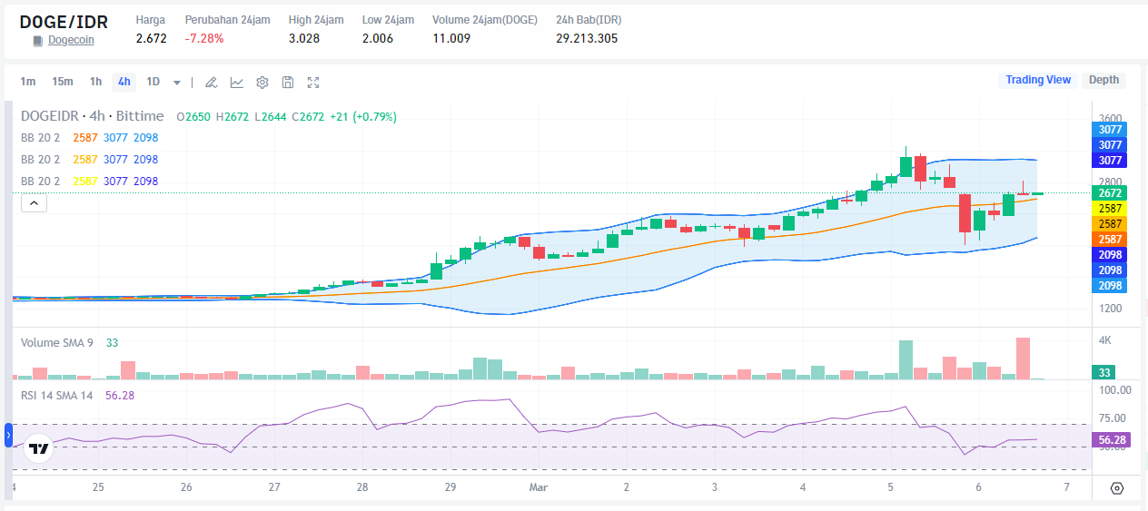Open the drawing tools pencil icon

click(x=211, y=83)
